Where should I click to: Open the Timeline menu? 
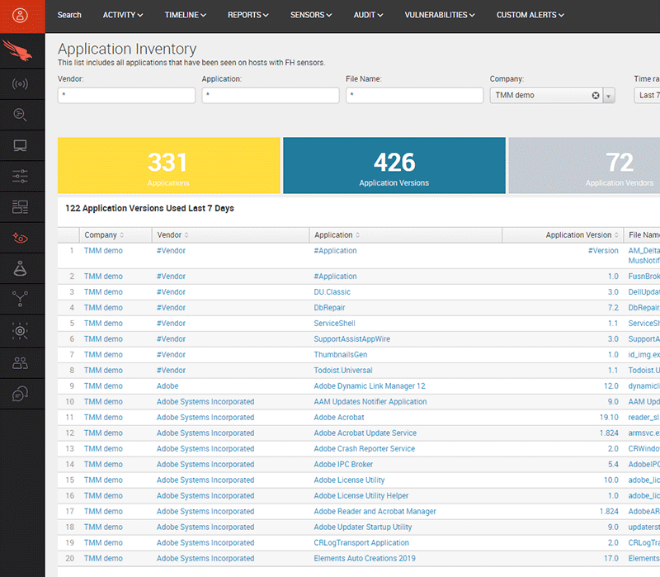point(185,15)
